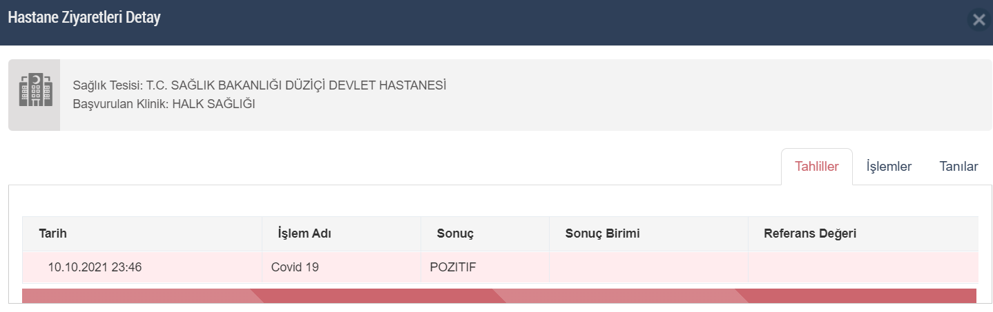
Task: Click the empty Referans Değeri cell
Action: click(x=863, y=267)
